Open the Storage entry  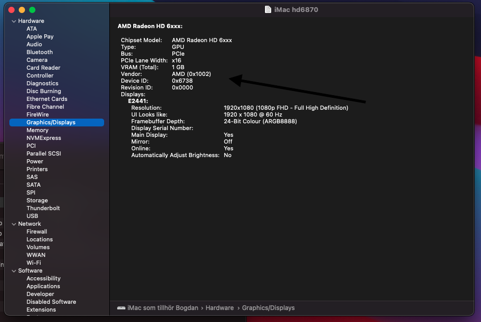(37, 201)
